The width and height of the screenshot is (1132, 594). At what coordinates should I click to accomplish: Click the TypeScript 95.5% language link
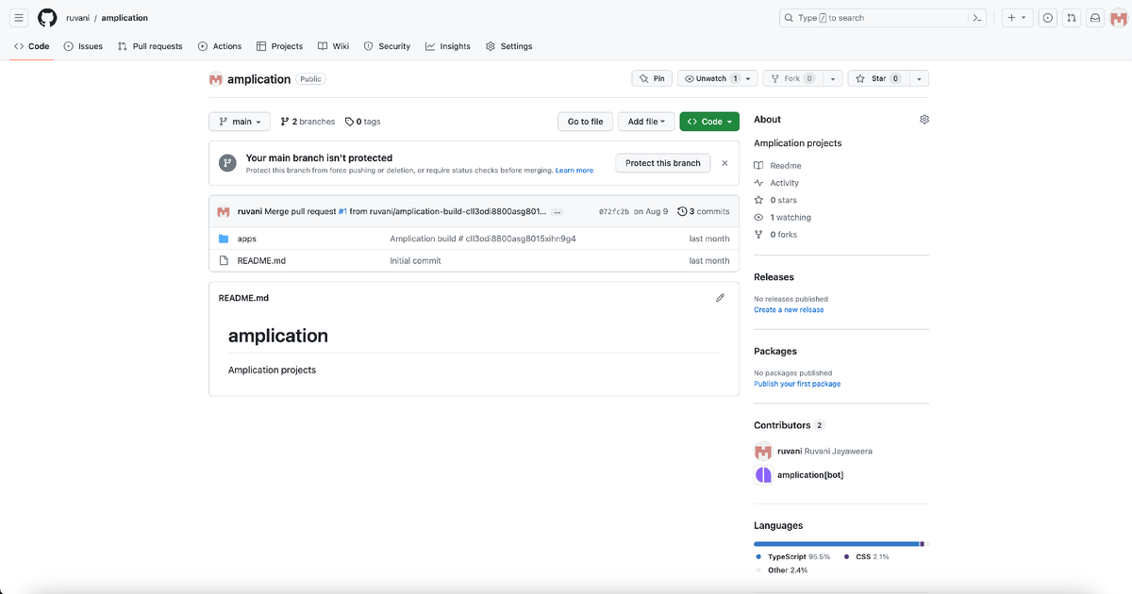793,557
